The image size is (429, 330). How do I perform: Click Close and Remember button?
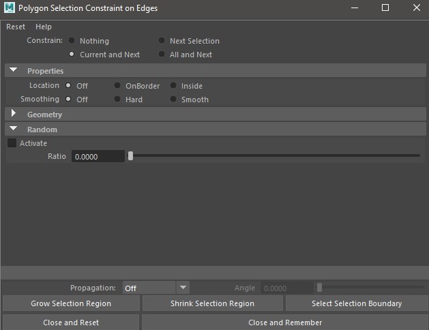pos(285,322)
